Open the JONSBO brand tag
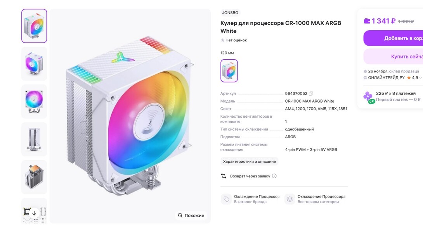 (231, 12)
